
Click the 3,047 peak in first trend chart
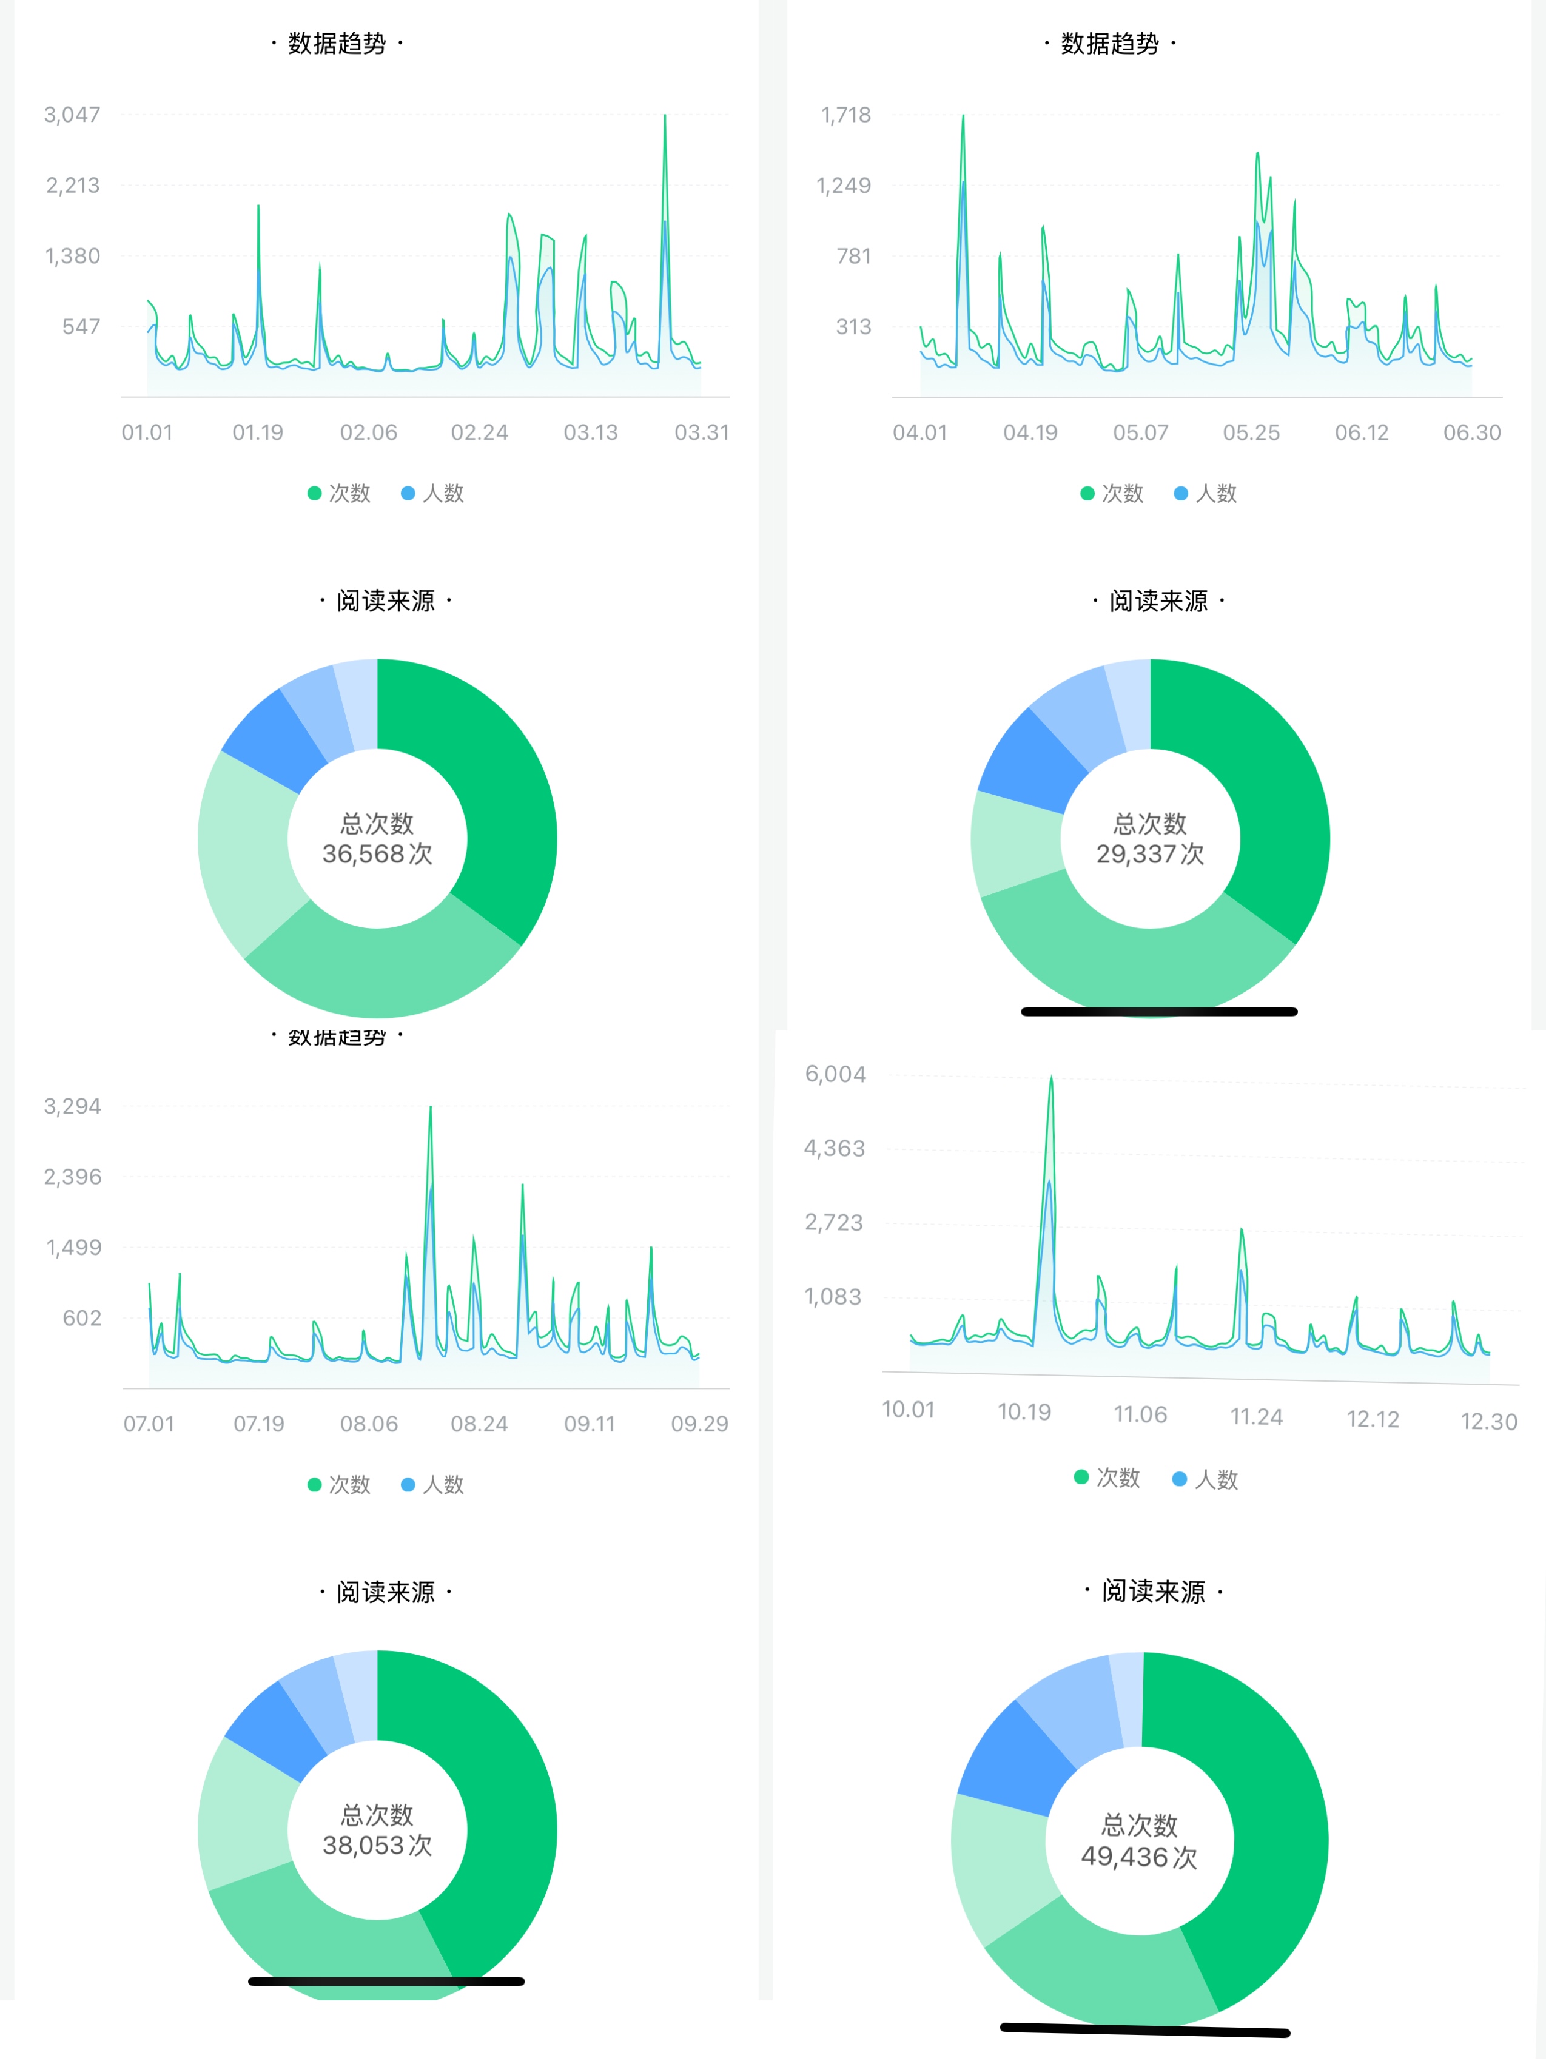click(x=665, y=116)
